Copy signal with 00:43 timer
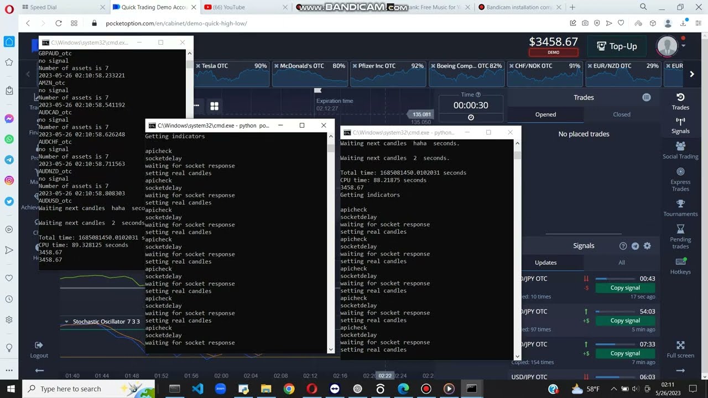 coord(625,288)
